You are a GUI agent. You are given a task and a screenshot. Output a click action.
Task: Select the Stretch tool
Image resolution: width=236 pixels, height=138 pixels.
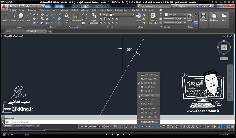[x=42, y=23]
